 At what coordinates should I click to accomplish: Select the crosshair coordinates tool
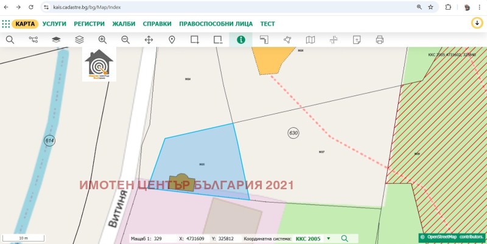point(334,40)
